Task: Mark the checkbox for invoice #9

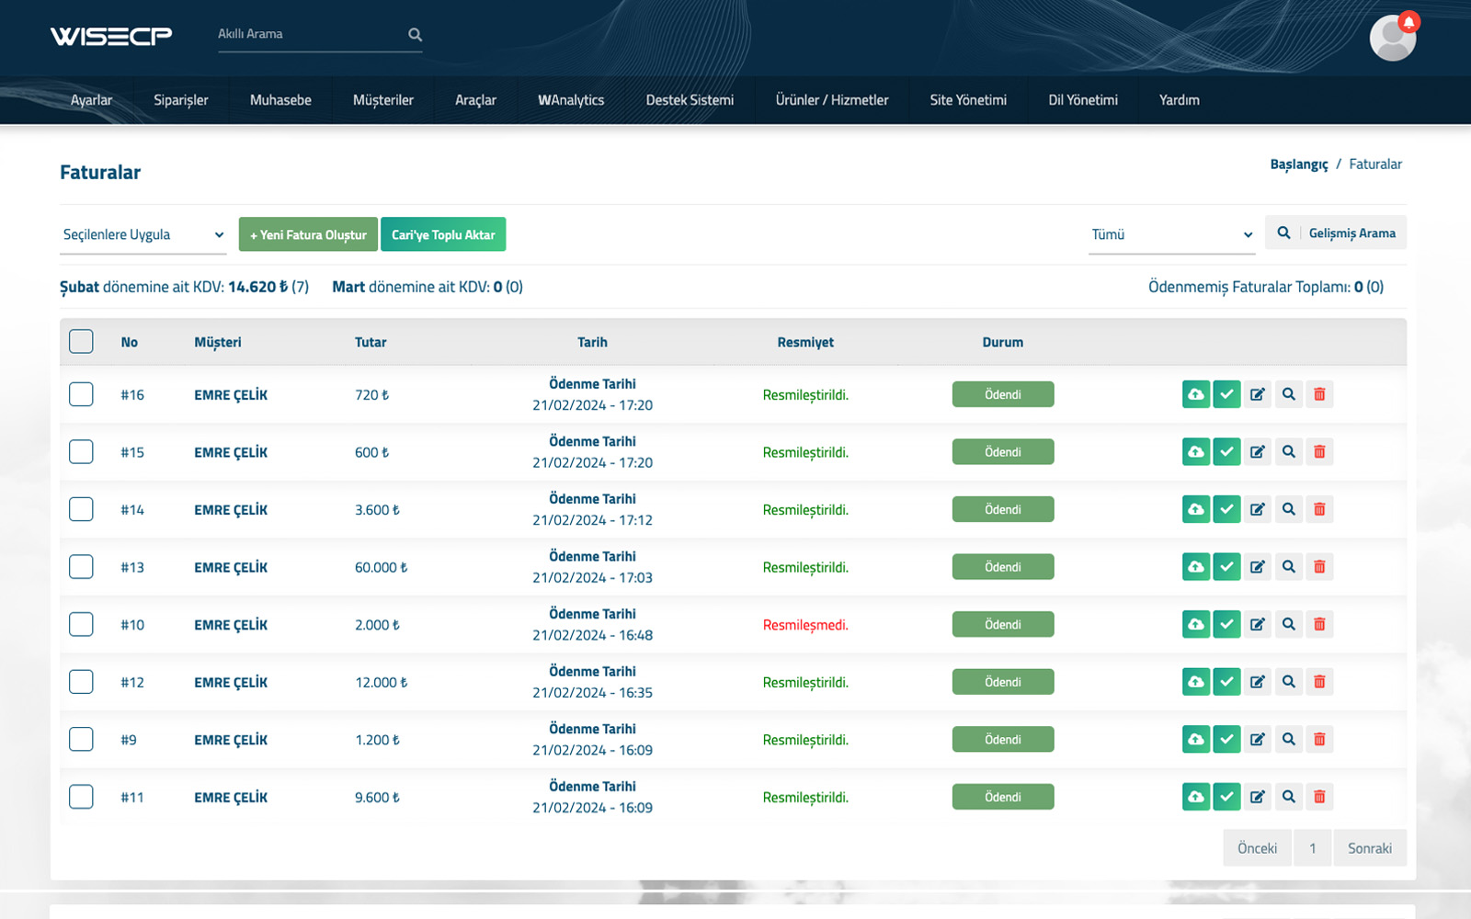Action: pos(81,739)
